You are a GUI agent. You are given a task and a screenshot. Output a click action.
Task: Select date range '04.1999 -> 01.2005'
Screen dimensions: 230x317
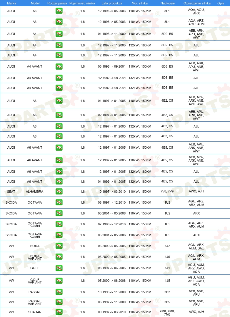[x=112, y=182]
